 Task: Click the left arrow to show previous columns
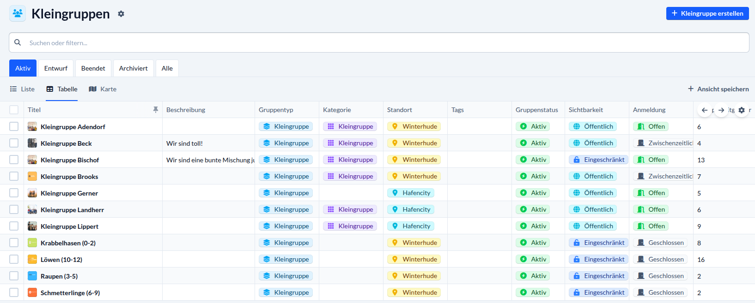pos(705,110)
